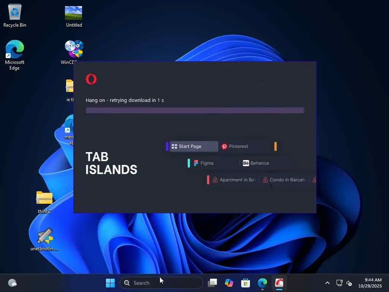The width and height of the screenshot is (389, 292).
Task: Open Microsoft Edge from the taskbar
Action: pos(262,283)
